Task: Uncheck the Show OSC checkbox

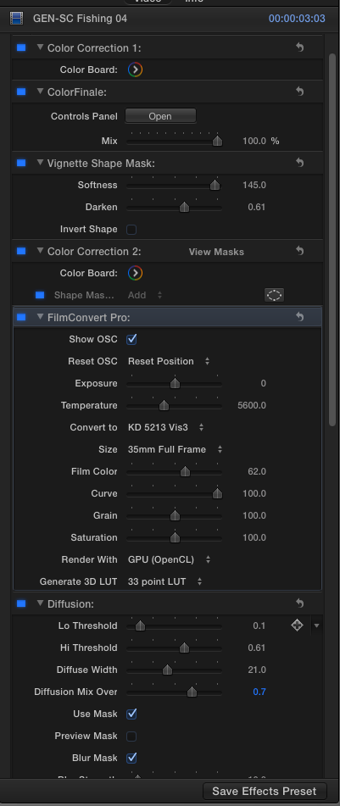Action: tap(131, 339)
